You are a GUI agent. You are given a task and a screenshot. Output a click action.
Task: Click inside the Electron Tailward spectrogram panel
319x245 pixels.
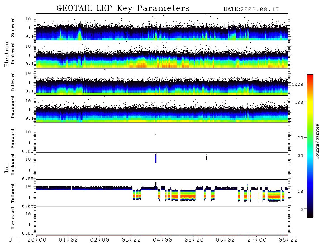(x=162, y=82)
